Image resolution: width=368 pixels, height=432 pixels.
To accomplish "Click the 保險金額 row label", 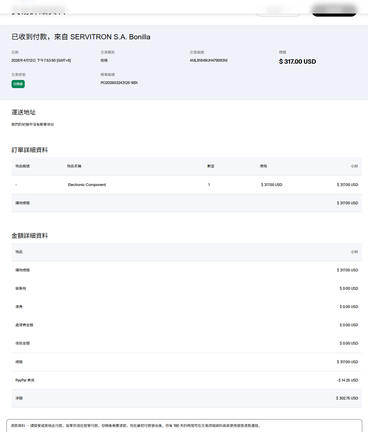I will coord(22,344).
